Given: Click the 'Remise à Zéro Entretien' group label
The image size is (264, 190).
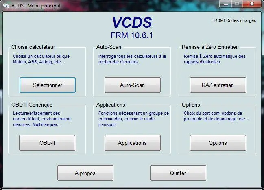Looking at the screenshot, I should coord(210,47).
